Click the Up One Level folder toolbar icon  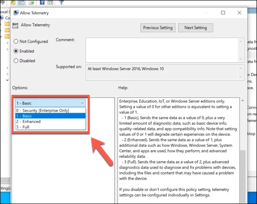click(x=13, y=2)
